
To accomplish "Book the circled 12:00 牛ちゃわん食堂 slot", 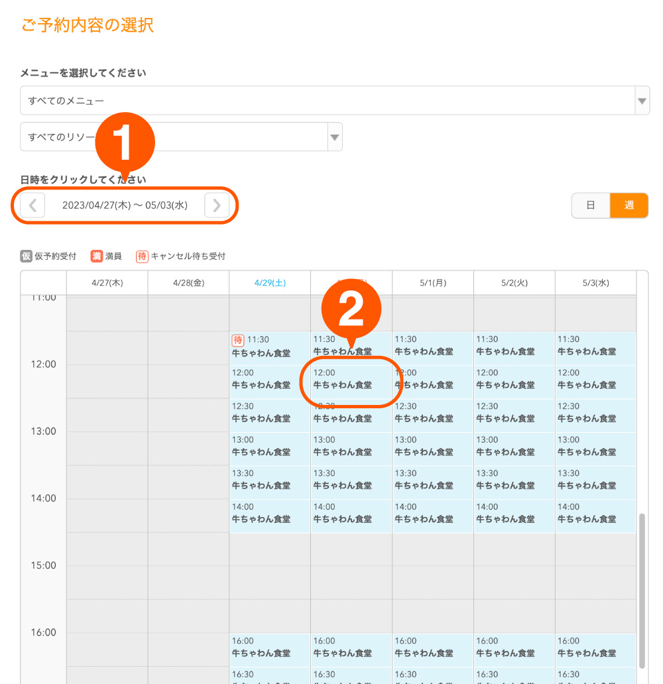I will [351, 380].
